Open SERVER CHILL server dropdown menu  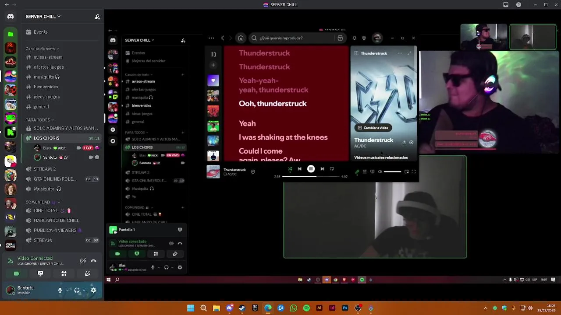point(43,17)
